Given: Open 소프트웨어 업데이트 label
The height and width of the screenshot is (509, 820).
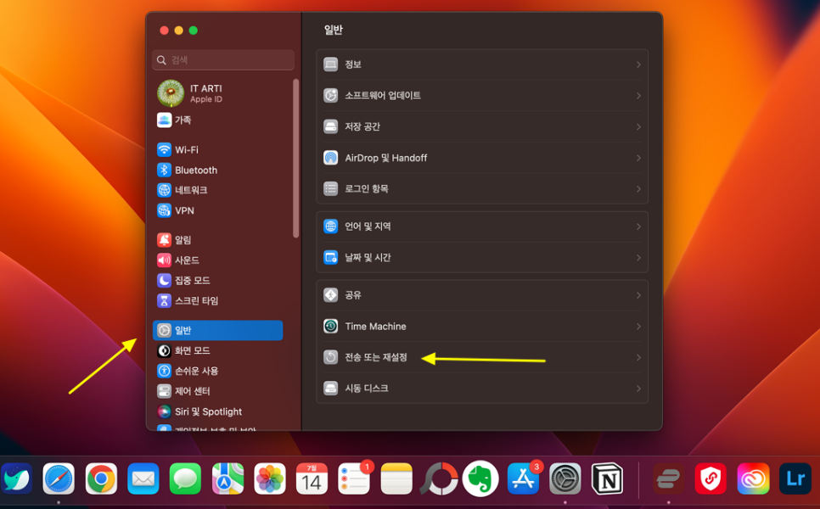Looking at the screenshot, I should click(x=383, y=96).
